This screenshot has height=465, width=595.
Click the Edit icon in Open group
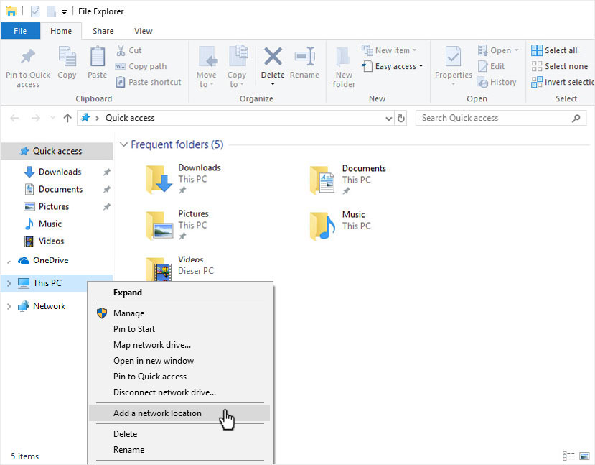coord(483,66)
